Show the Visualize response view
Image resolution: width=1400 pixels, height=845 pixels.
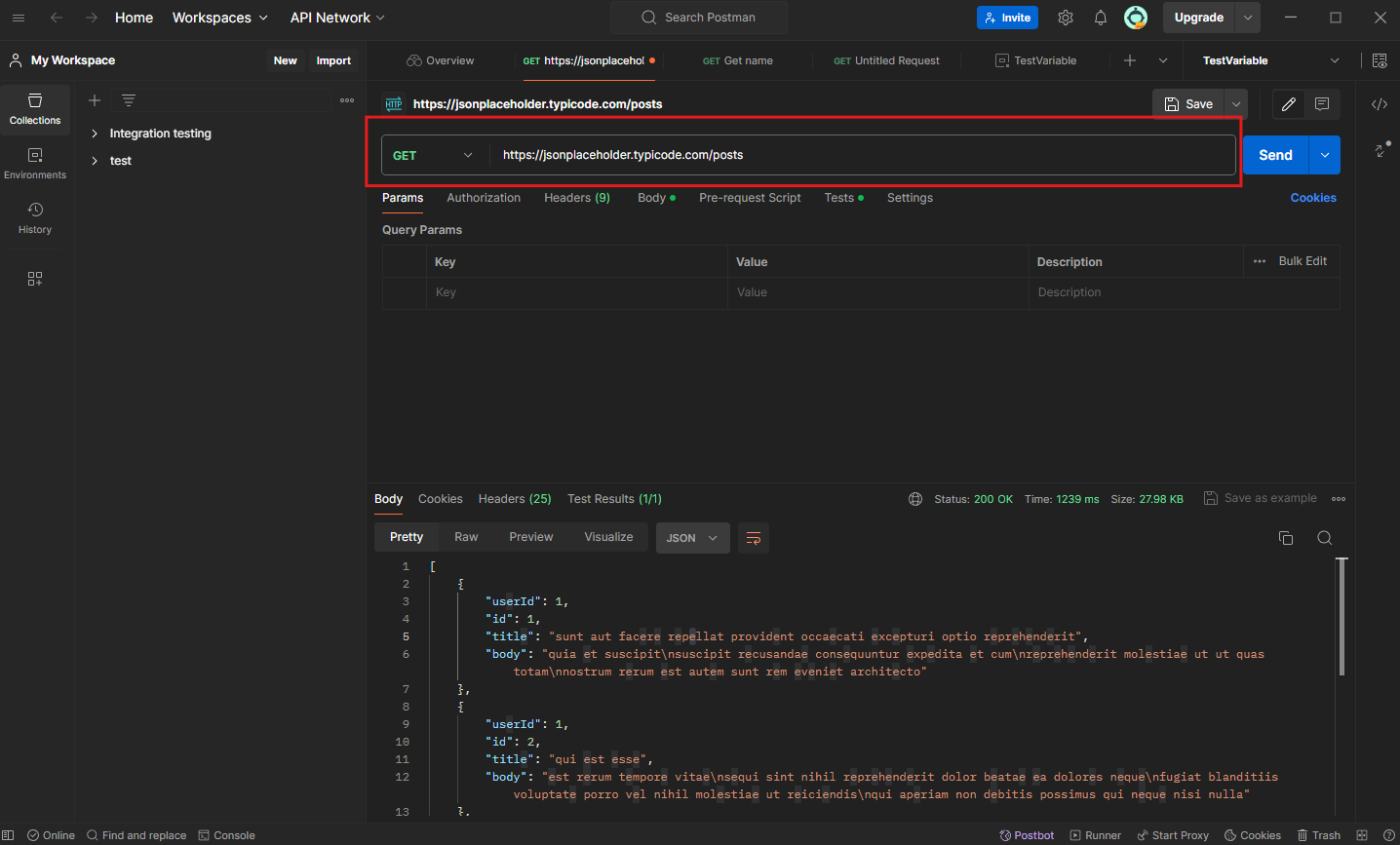click(608, 537)
